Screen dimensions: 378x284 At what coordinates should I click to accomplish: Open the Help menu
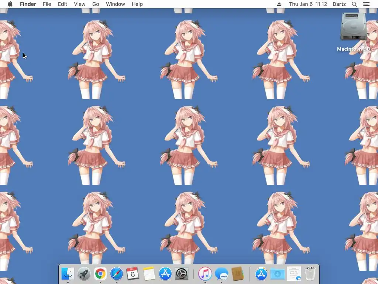[x=137, y=4]
